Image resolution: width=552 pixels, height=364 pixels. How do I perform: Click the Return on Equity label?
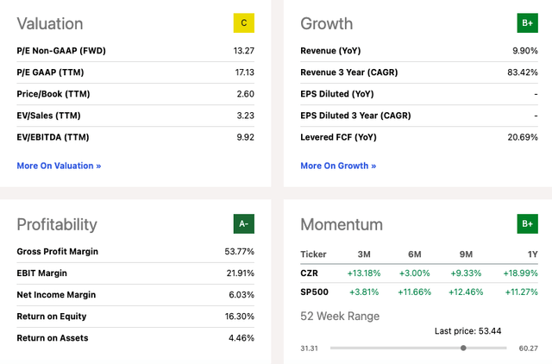click(52, 316)
